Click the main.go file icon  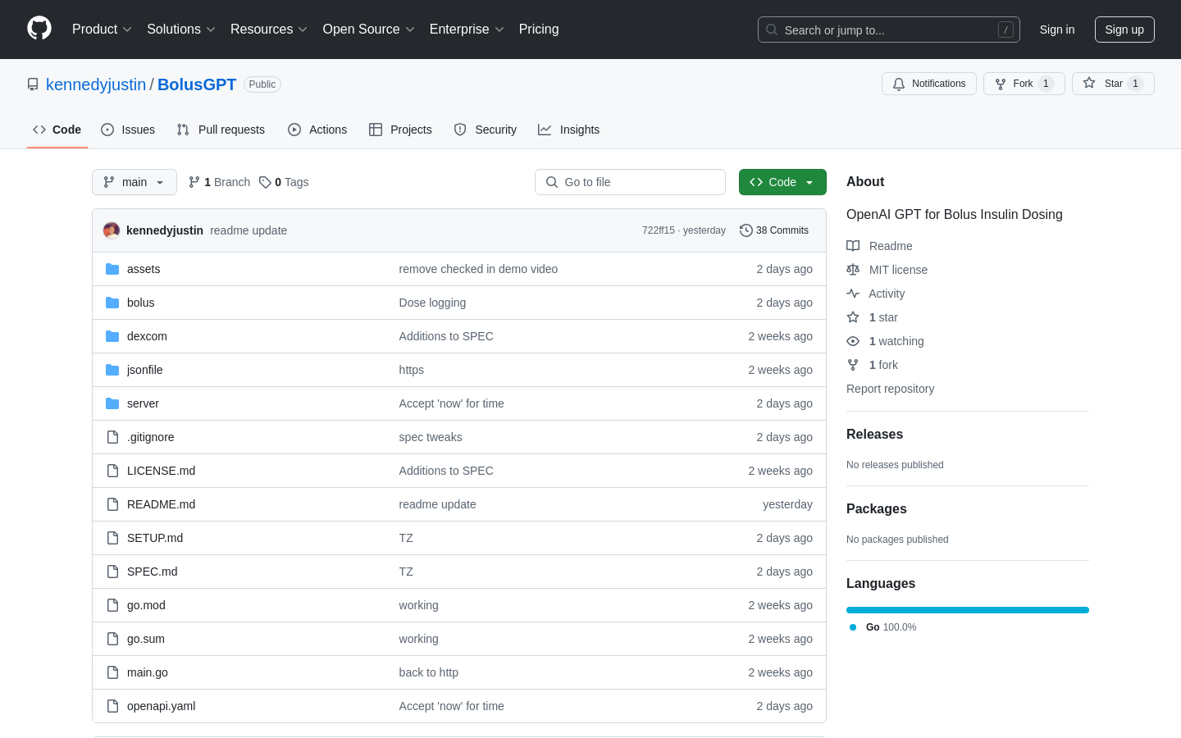tap(112, 672)
